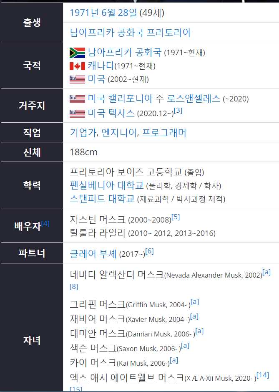Open the 클레어 부셰 partner link
The image size is (279, 392).
[93, 254]
